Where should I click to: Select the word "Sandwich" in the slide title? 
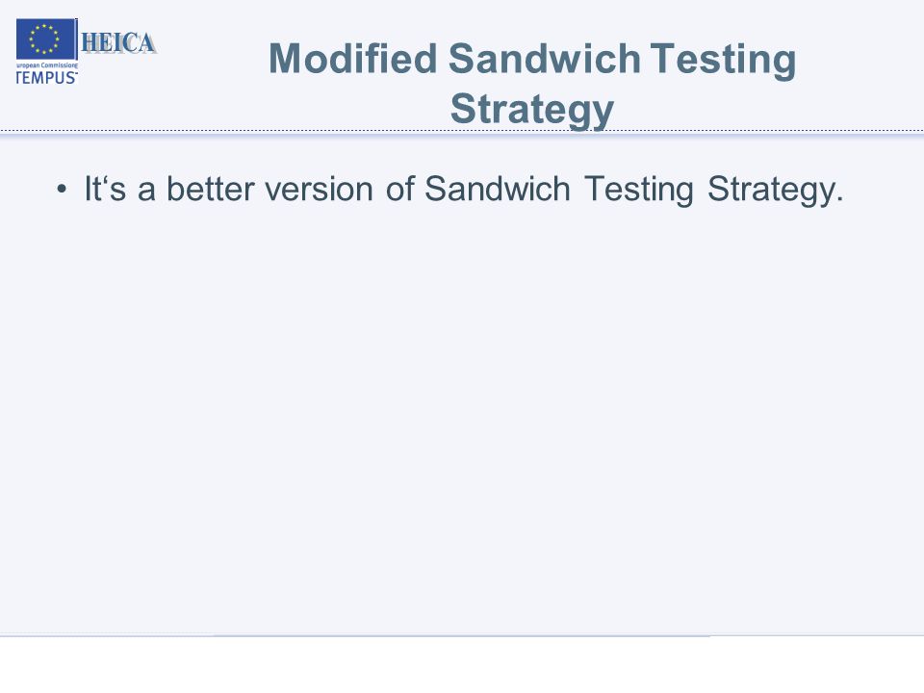(544, 59)
